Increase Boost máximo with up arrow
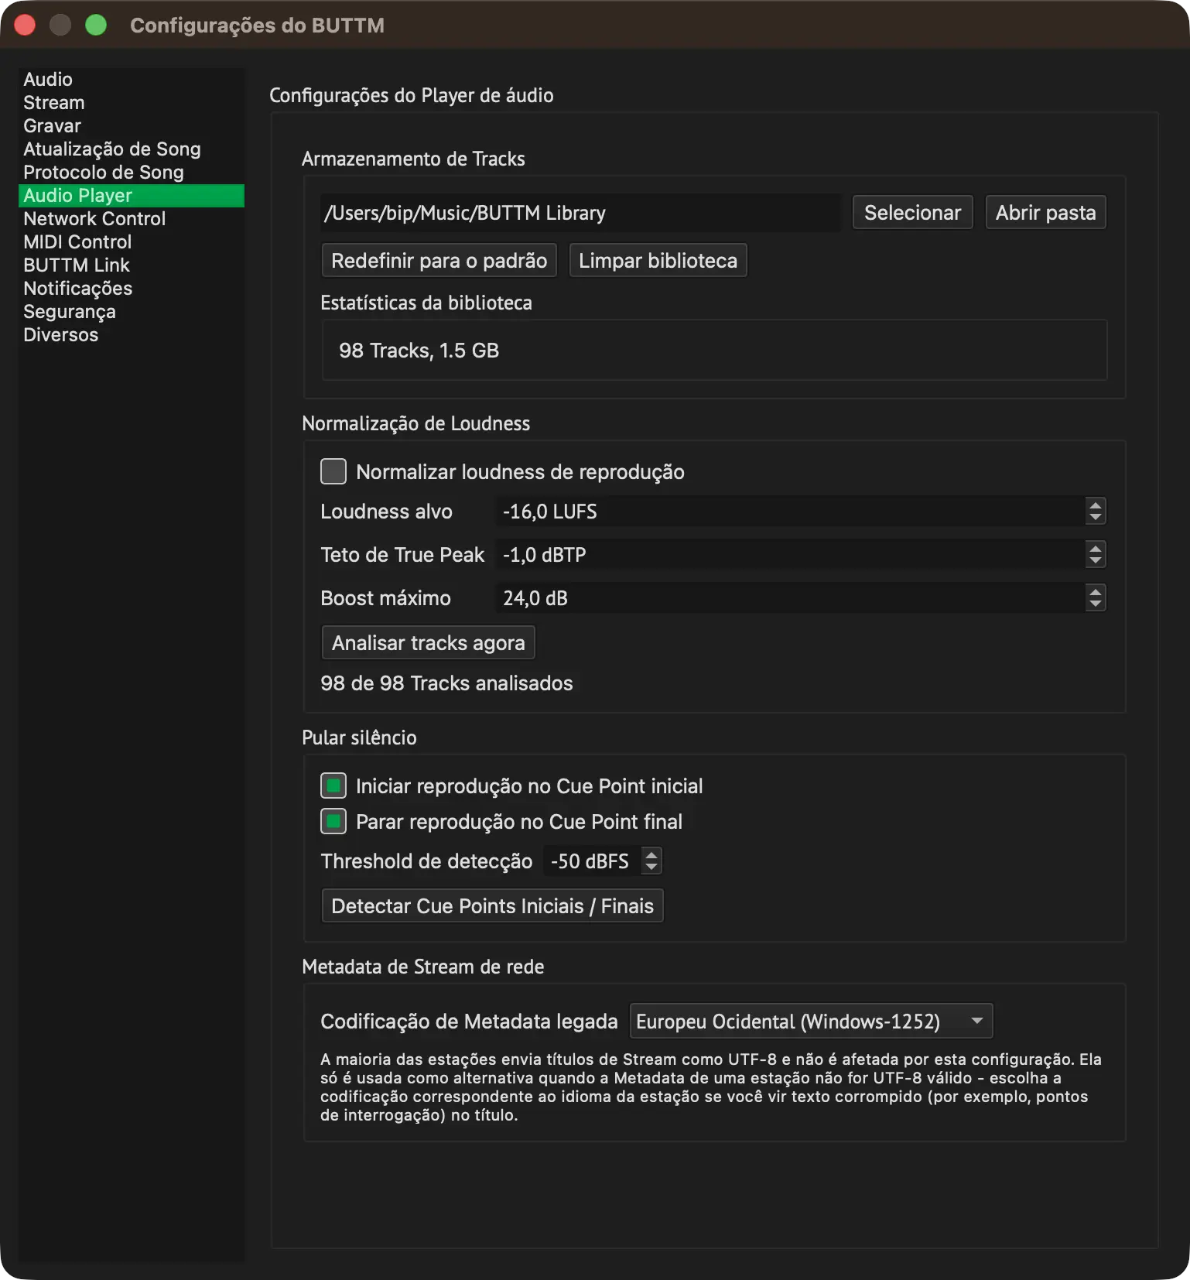 [x=1095, y=591]
